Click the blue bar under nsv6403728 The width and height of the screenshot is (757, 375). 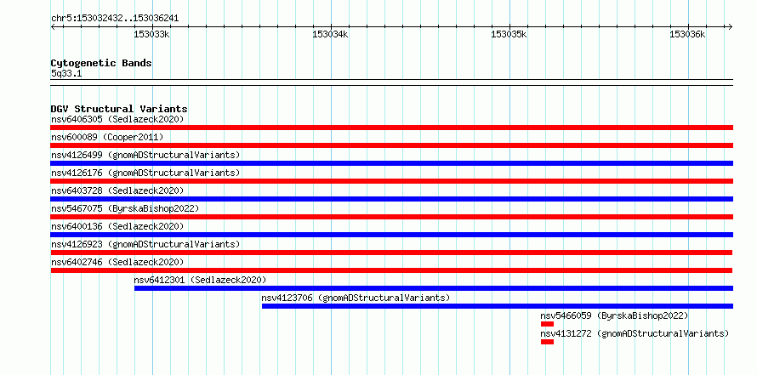(x=391, y=199)
